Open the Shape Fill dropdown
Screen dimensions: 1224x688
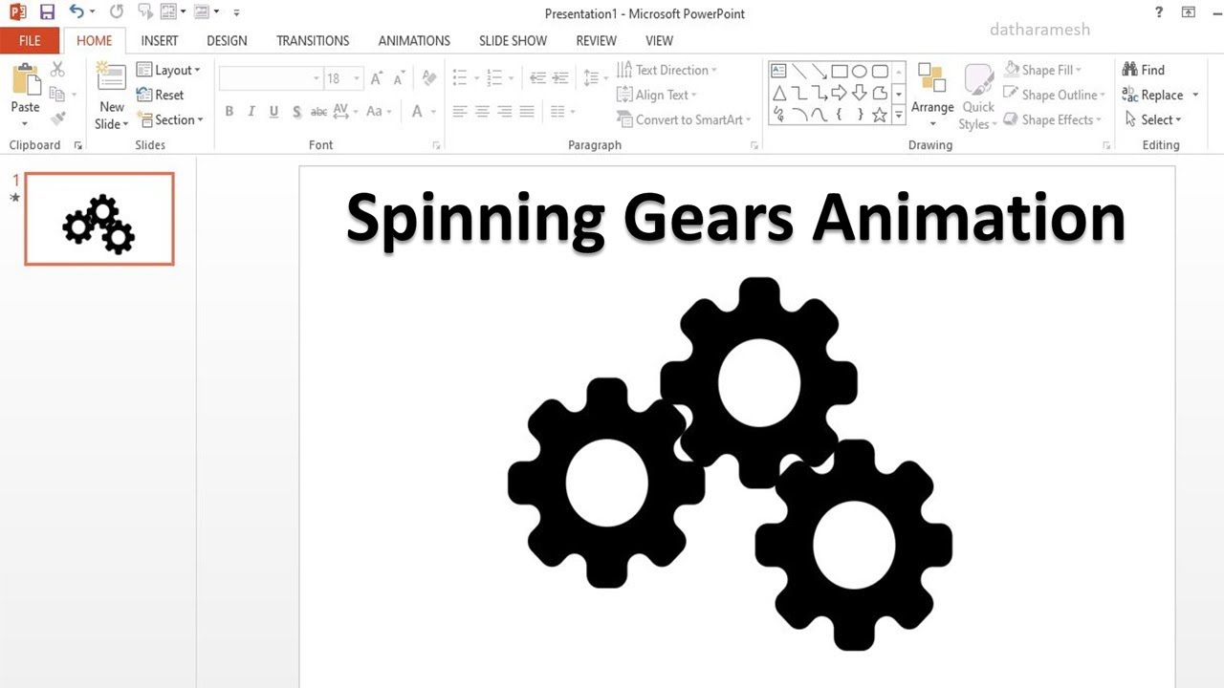pyautogui.click(x=1042, y=70)
